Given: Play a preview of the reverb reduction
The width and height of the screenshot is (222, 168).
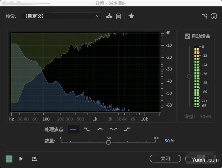Looking at the screenshot, I should 21,159.
